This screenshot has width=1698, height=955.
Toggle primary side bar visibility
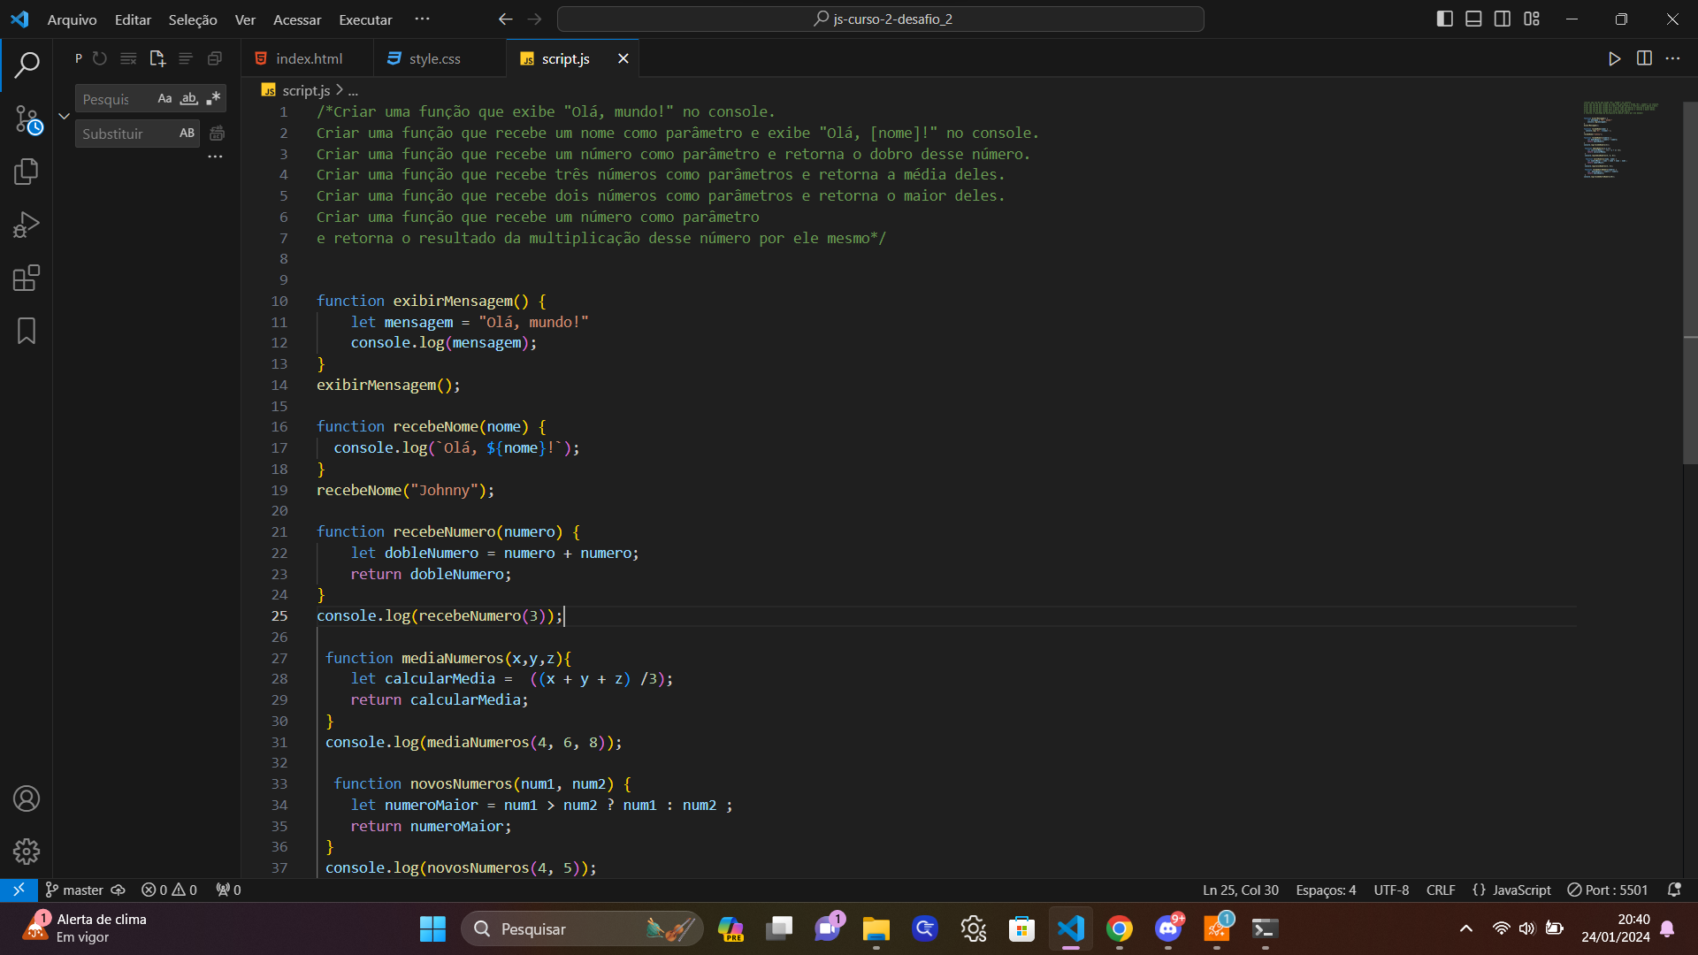[x=1445, y=19]
